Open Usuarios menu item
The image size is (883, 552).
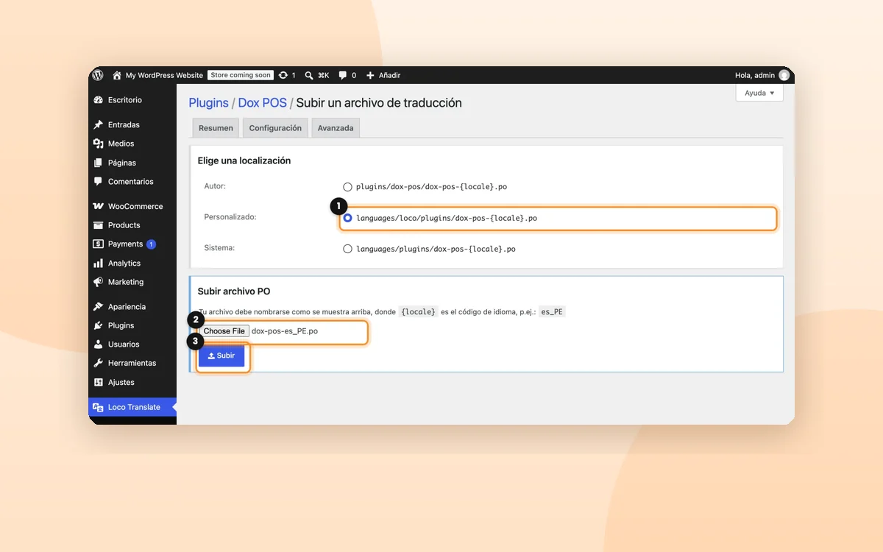132,344
